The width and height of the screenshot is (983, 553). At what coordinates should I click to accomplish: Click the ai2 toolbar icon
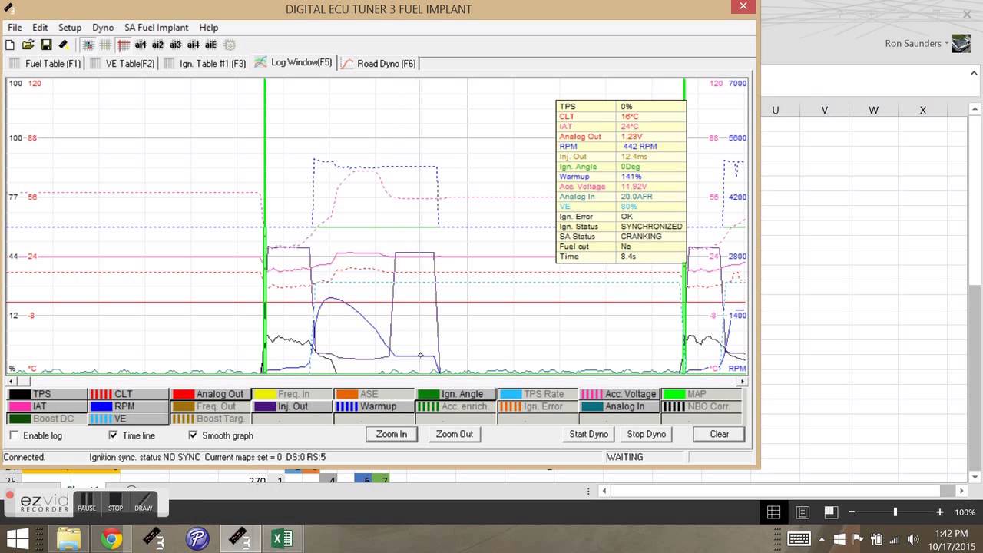tap(158, 45)
